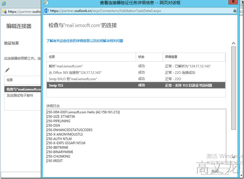Screen dimensions: 244x179
Task: Click the scroll up arrow of the dialog
Action: pos(233,43)
